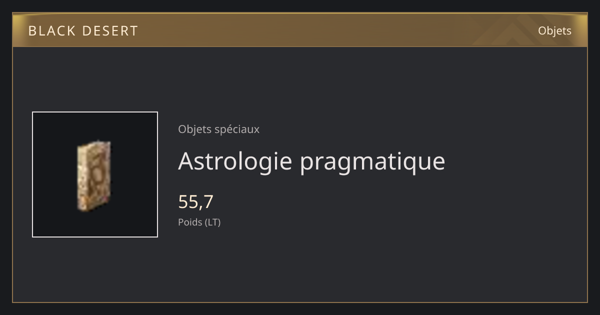Click the empty card area right of the title
Screen dimensions: 600x315
pyautogui.click(x=515, y=161)
